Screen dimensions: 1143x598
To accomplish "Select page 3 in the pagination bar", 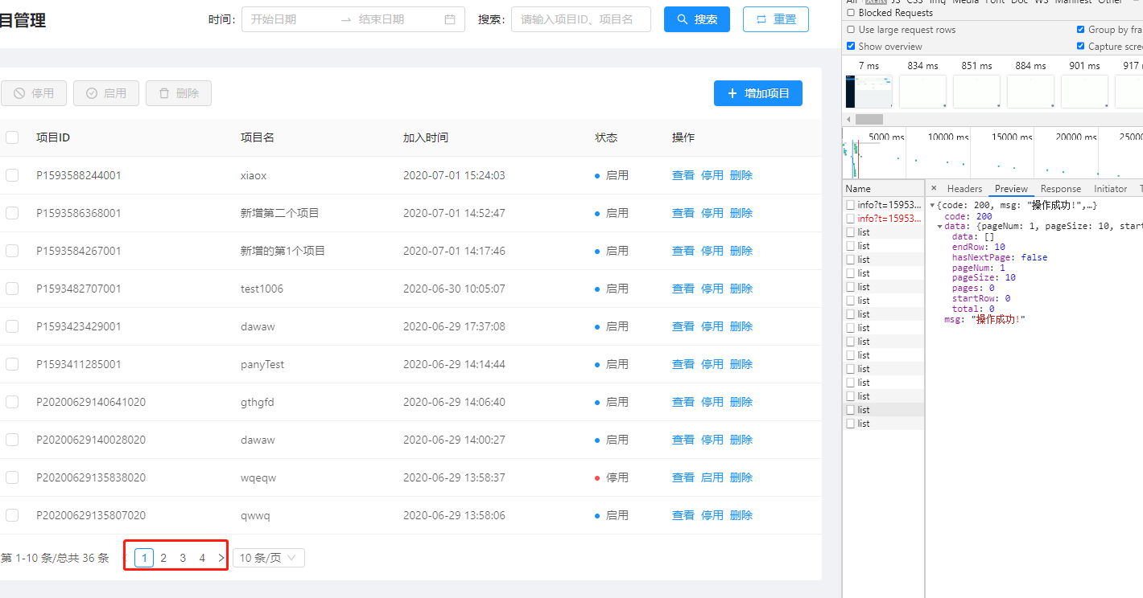I will [183, 557].
